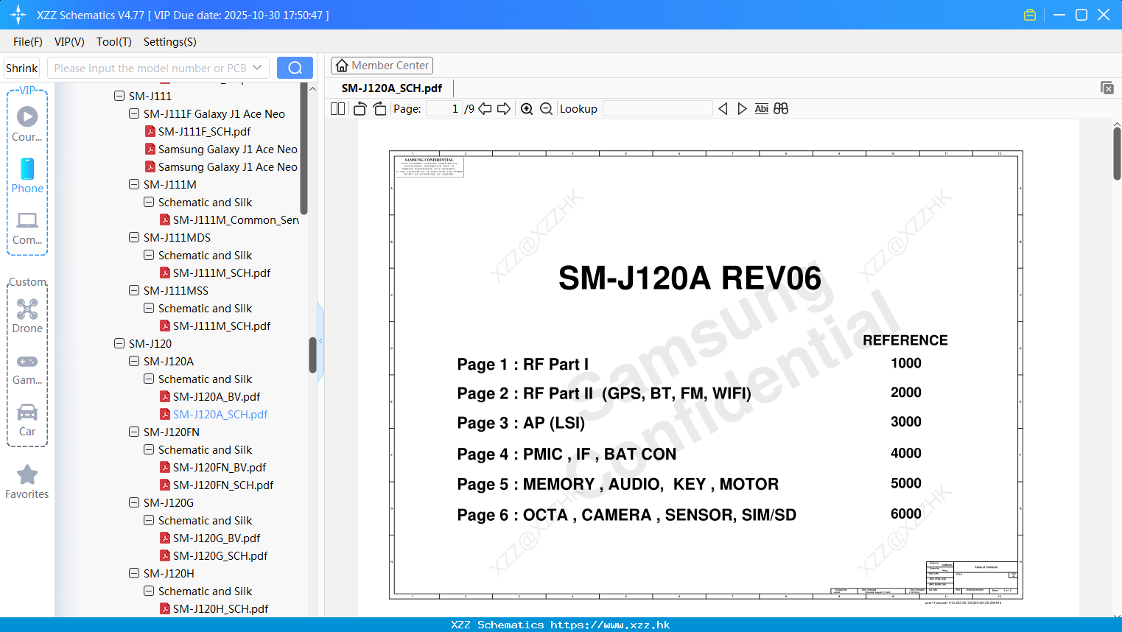This screenshot has height=632, width=1122.
Task: Collapse the SM-J120G node
Action: tap(134, 502)
